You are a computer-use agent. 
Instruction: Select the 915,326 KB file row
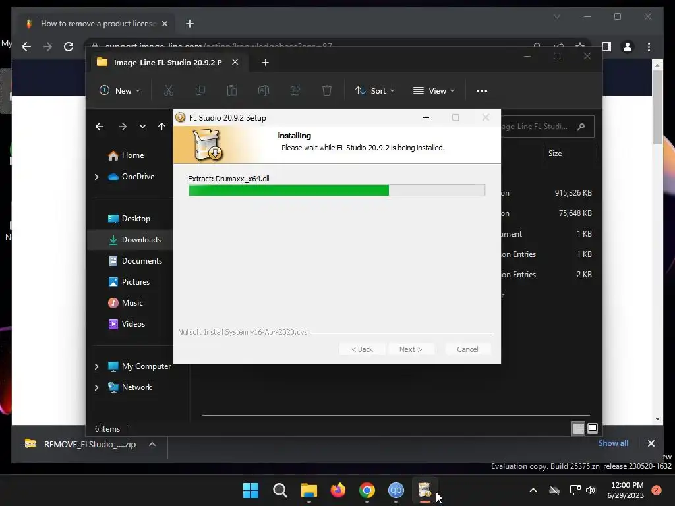[x=548, y=193]
